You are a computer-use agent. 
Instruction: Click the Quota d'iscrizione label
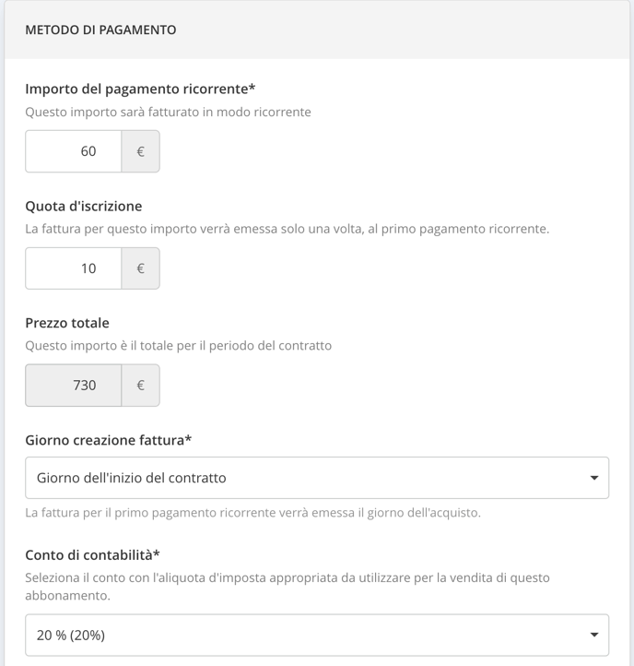point(84,206)
